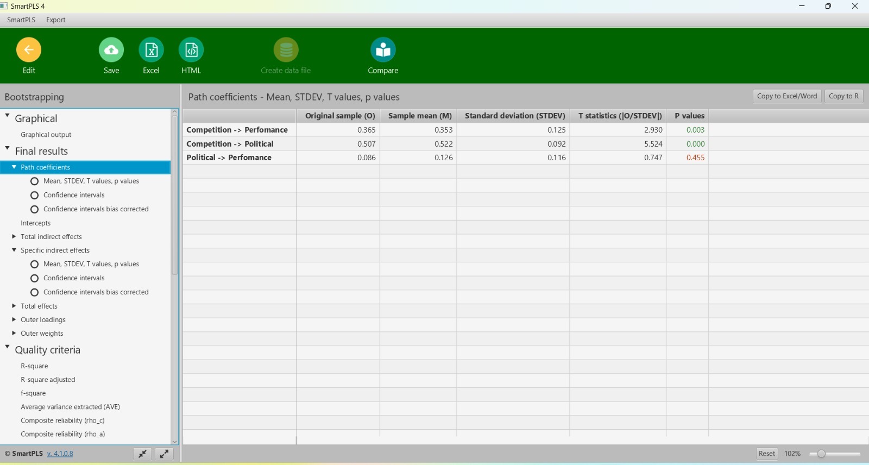
Task: Open the SmartPLS menu
Action: pos(21,20)
